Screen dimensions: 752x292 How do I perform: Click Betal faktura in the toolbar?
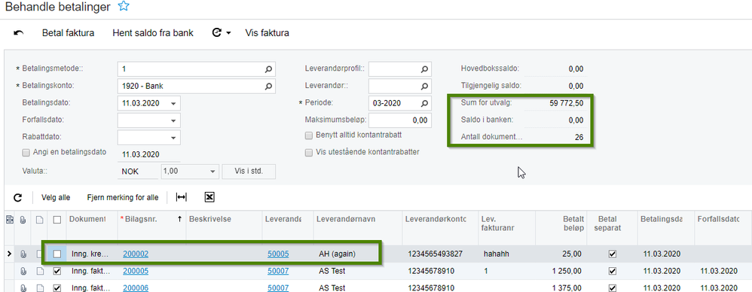click(68, 33)
